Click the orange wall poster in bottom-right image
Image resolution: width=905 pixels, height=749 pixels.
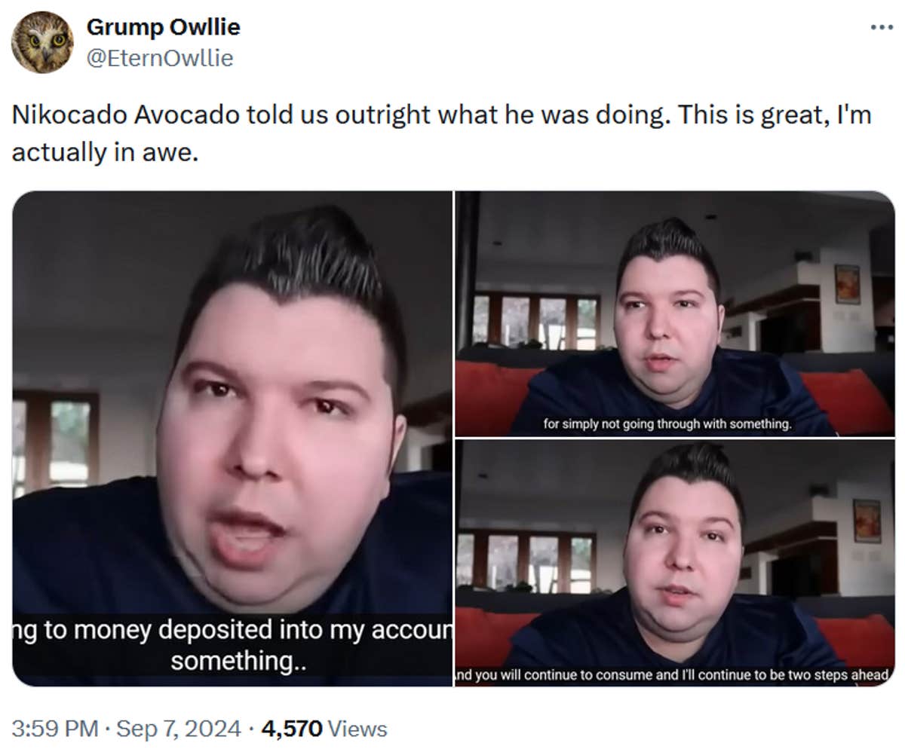867,521
